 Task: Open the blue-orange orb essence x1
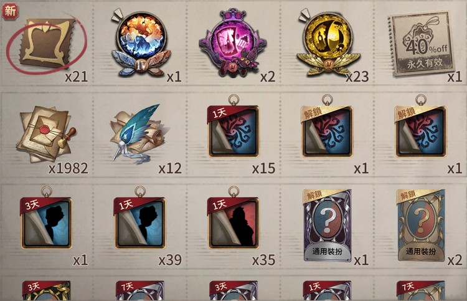140,44
